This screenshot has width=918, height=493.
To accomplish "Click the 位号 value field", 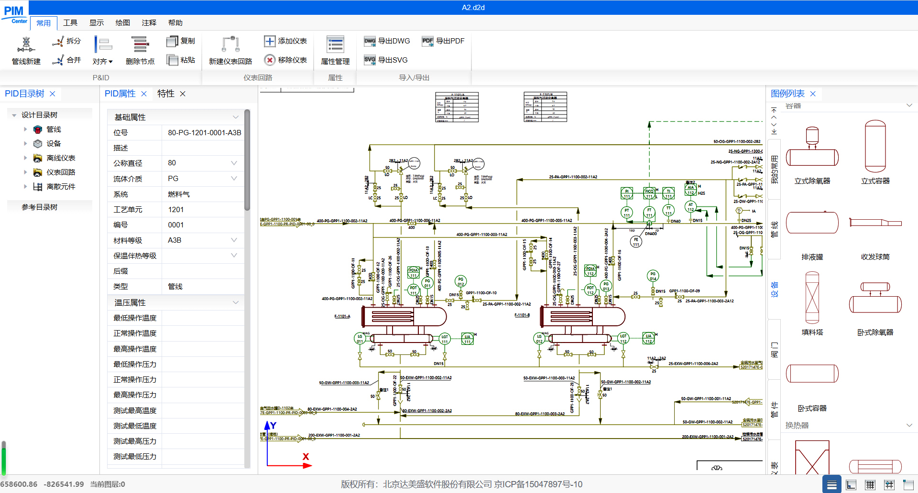I will click(x=203, y=132).
